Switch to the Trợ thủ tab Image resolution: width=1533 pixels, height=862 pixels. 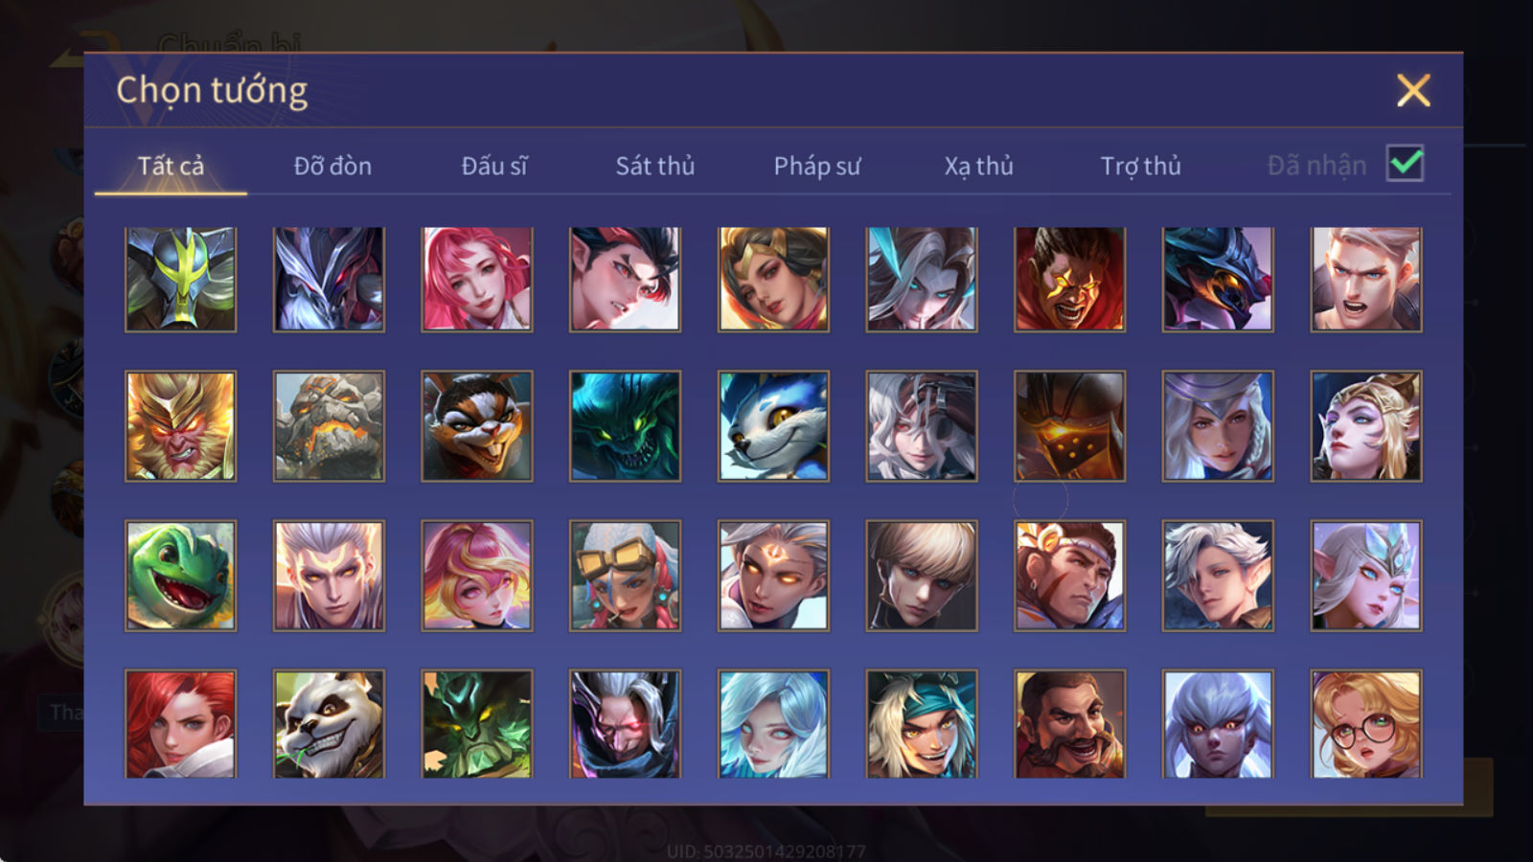1140,166
